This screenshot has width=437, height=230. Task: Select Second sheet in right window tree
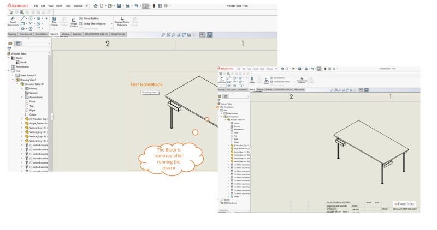click(x=225, y=199)
